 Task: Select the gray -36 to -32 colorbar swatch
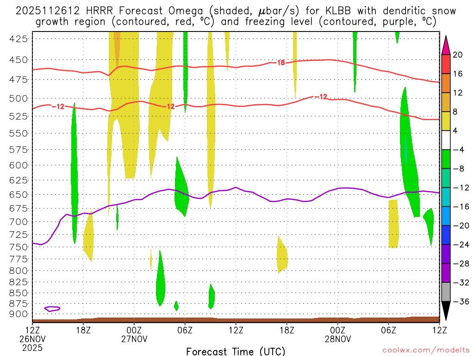pos(446,292)
